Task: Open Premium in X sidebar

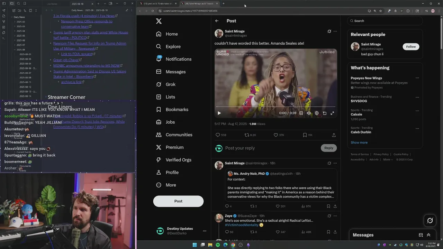Action: coord(170,147)
